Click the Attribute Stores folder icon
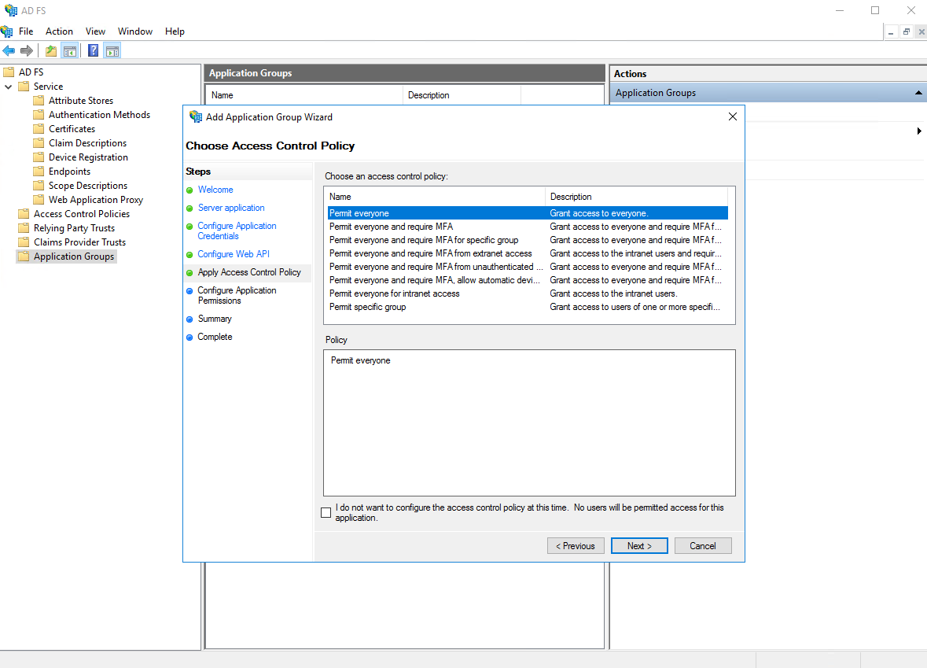Screen dimensions: 927x668 tap(39, 100)
